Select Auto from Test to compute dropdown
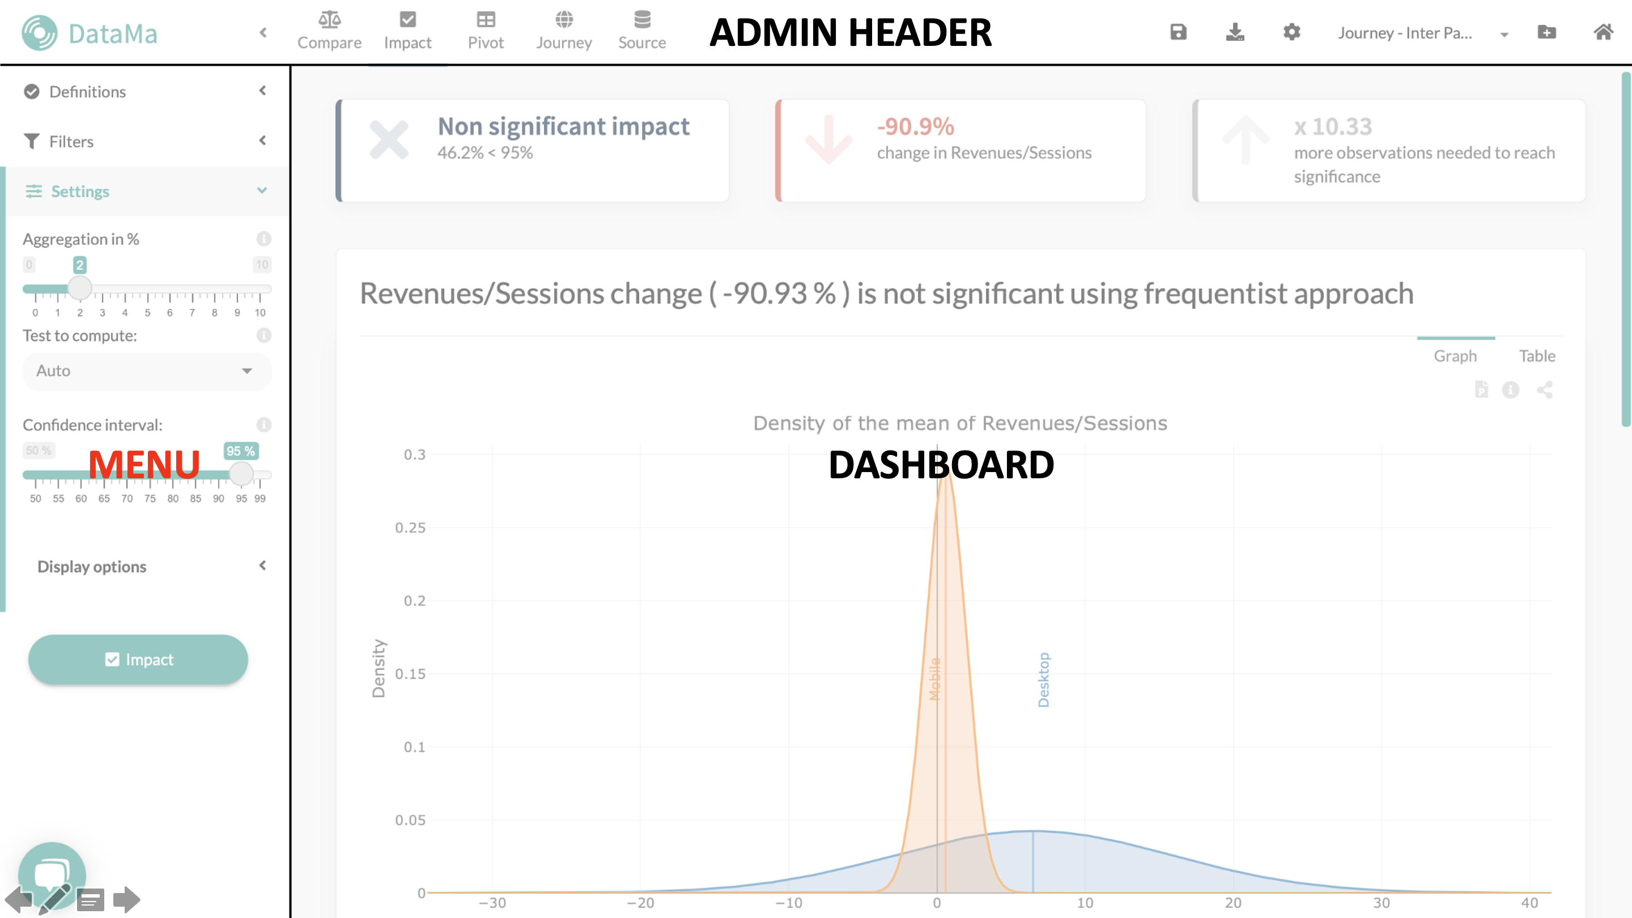Image resolution: width=1632 pixels, height=918 pixels. coord(142,370)
